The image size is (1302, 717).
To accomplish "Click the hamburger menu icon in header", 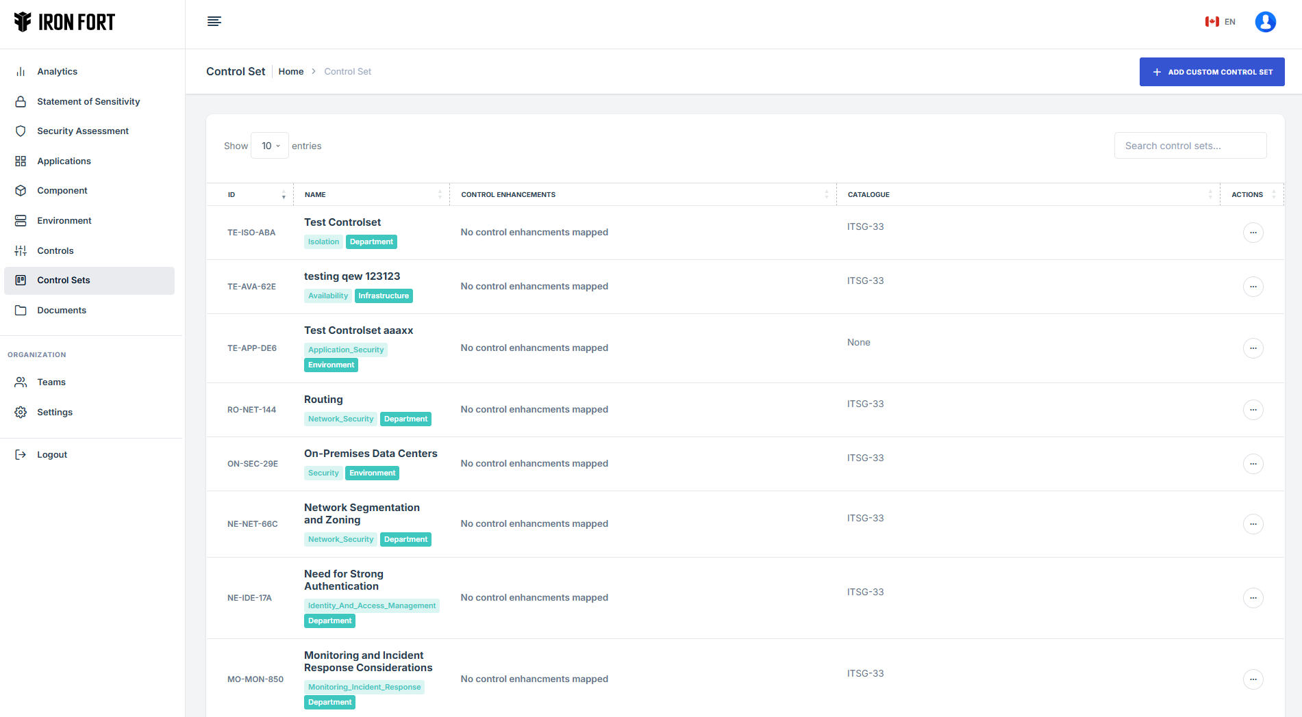I will pos(214,21).
